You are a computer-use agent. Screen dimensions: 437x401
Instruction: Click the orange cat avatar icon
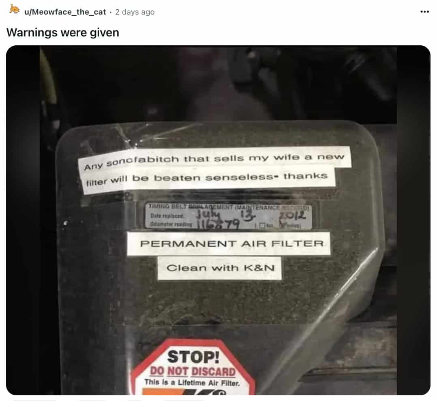tap(14, 10)
